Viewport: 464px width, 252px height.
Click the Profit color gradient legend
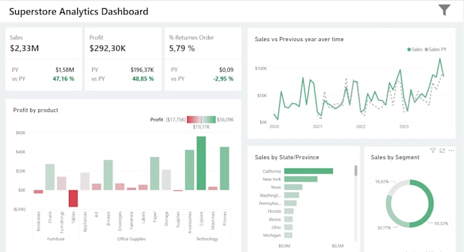point(201,120)
